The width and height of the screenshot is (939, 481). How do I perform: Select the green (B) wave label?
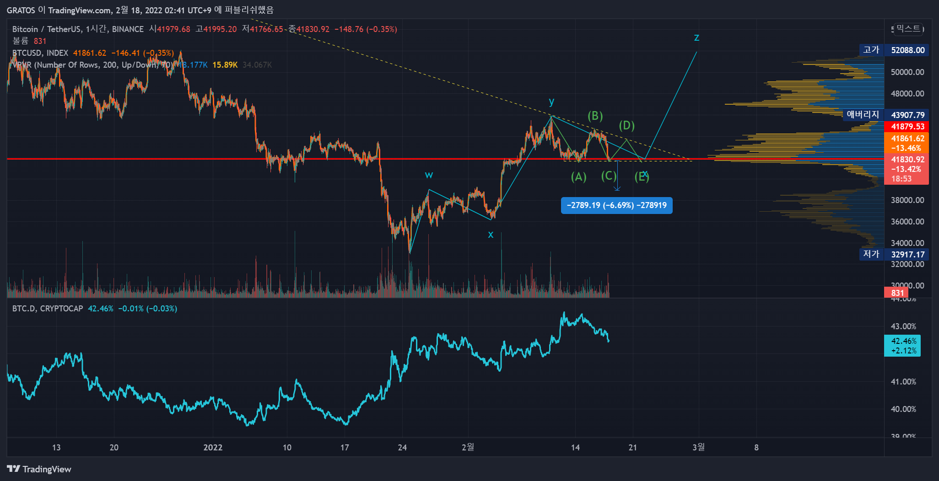coord(595,116)
